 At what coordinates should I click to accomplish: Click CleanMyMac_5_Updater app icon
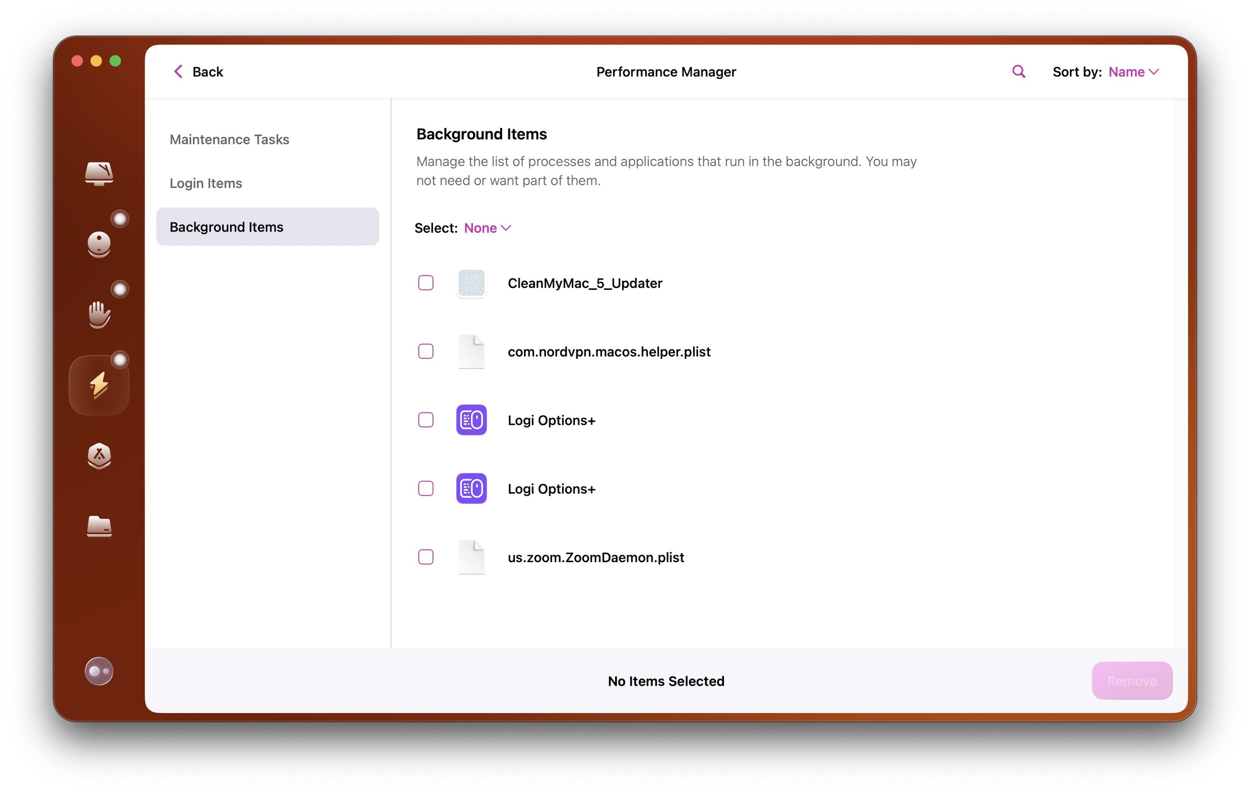tap(471, 283)
